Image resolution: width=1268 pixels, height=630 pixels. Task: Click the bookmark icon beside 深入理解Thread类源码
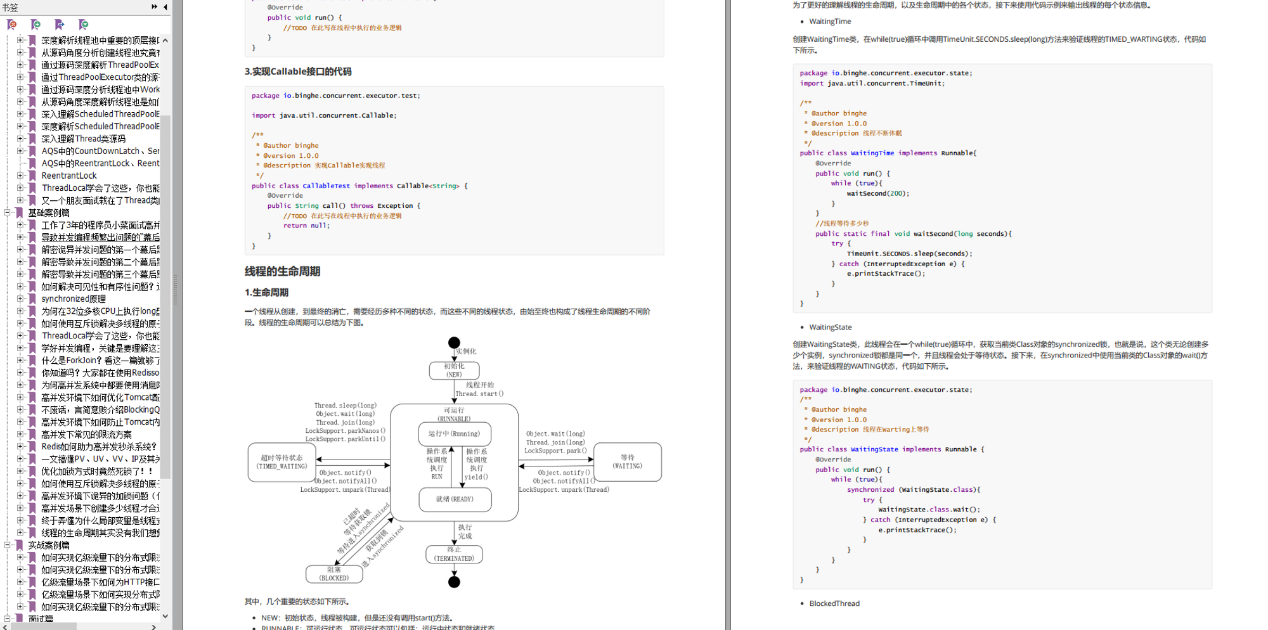(32, 139)
